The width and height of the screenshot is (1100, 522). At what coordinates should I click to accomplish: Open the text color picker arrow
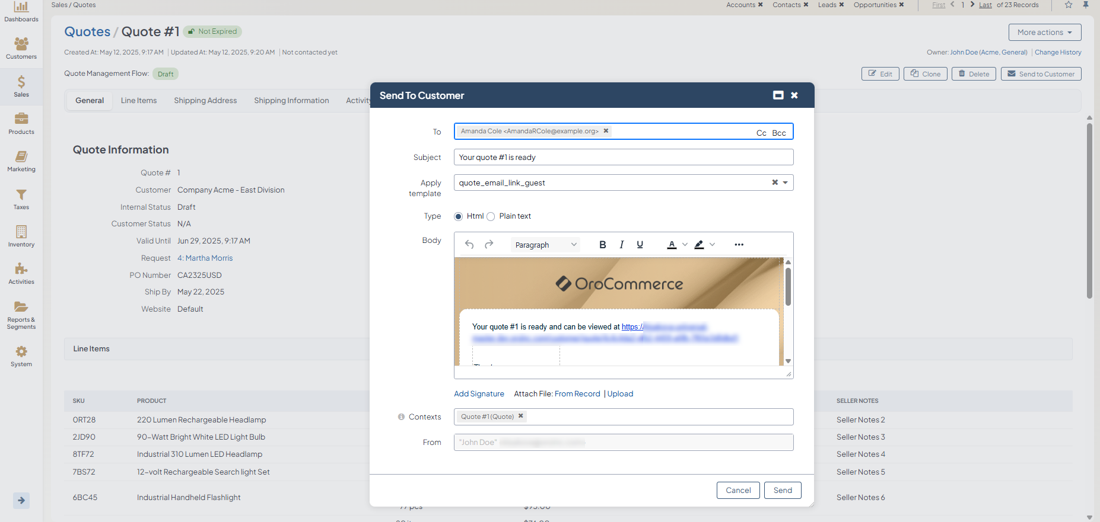685,245
